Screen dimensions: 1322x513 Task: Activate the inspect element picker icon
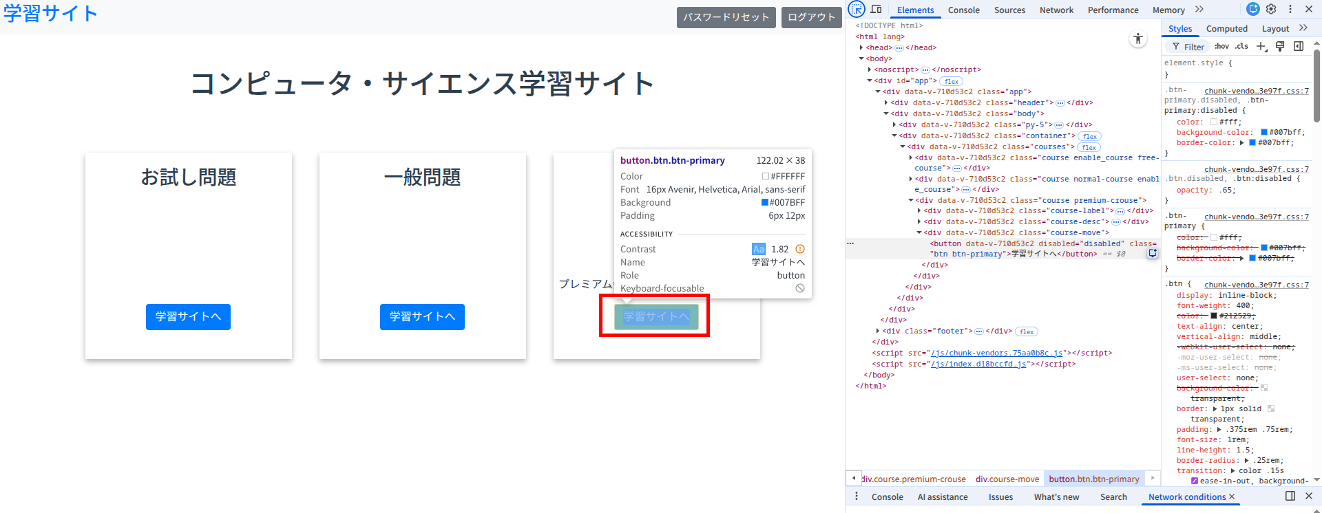857,10
